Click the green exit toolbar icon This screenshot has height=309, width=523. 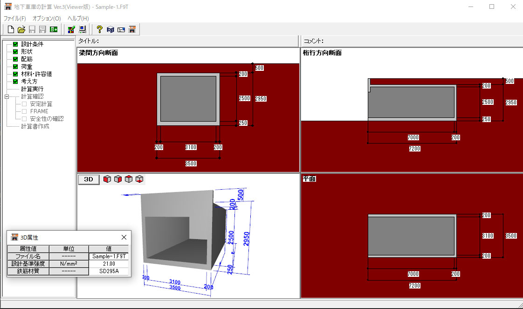pos(54,29)
